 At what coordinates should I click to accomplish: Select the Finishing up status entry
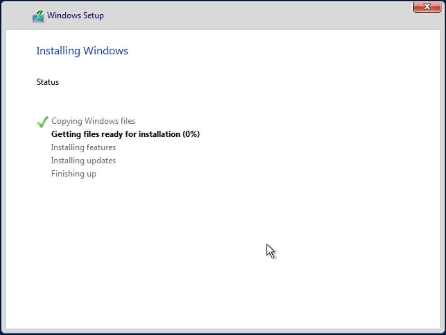(73, 174)
